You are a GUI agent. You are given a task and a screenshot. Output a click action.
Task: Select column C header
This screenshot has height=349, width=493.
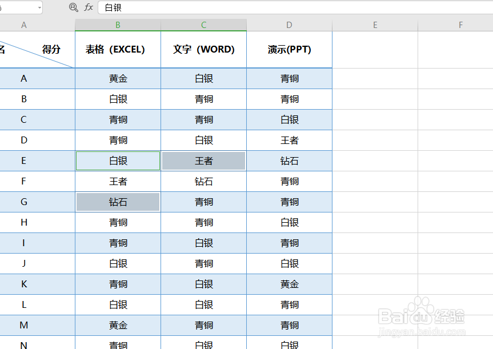coord(203,25)
